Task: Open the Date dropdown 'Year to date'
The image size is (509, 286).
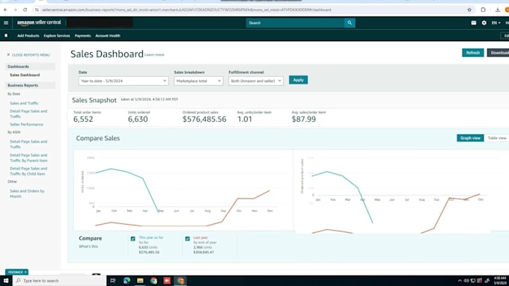Action: [124, 81]
